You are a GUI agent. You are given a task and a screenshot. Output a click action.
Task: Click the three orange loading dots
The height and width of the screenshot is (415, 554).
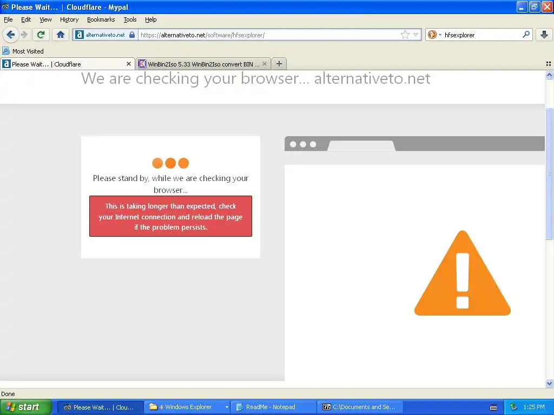click(170, 163)
